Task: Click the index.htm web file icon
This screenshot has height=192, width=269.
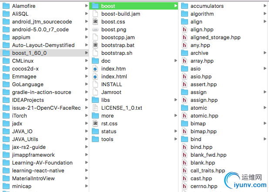Action: click(x=95, y=69)
